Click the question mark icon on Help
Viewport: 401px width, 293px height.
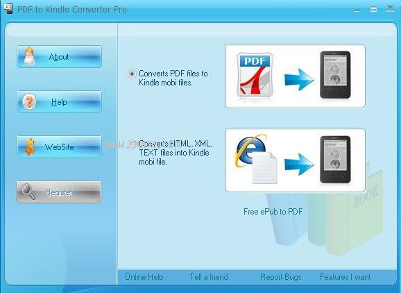point(29,101)
